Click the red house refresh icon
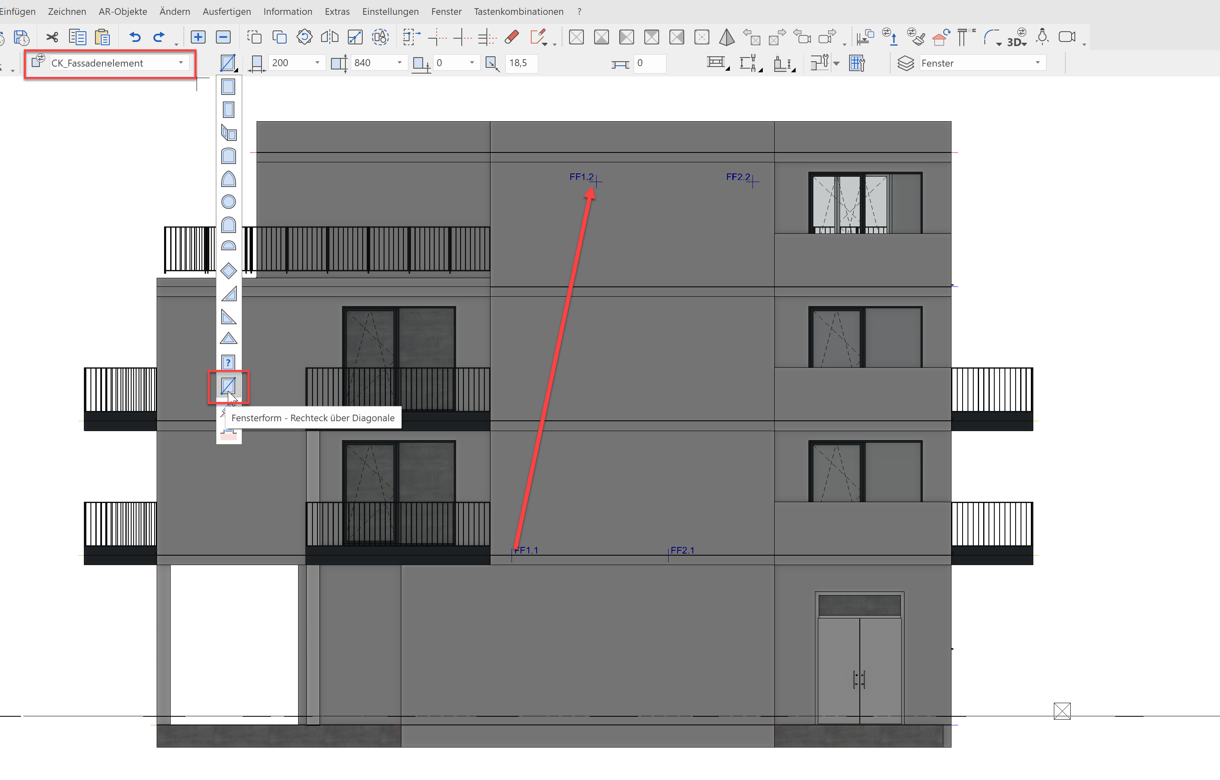This screenshot has height=780, width=1220. tap(941, 37)
